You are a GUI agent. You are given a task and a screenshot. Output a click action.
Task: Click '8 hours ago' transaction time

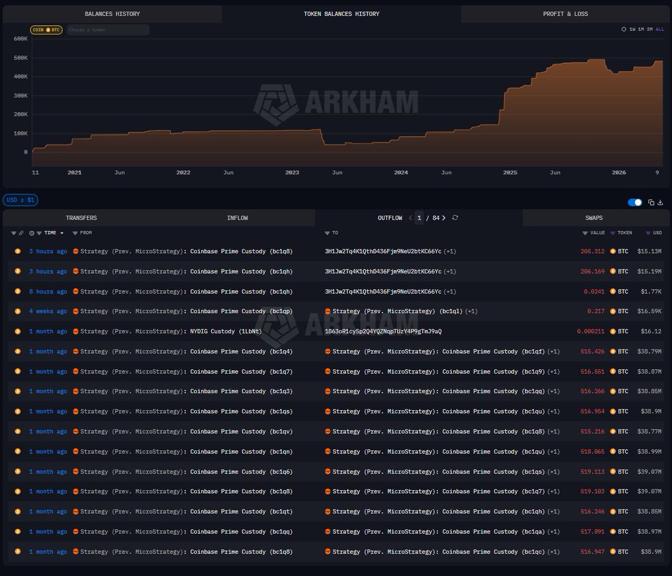coord(48,291)
